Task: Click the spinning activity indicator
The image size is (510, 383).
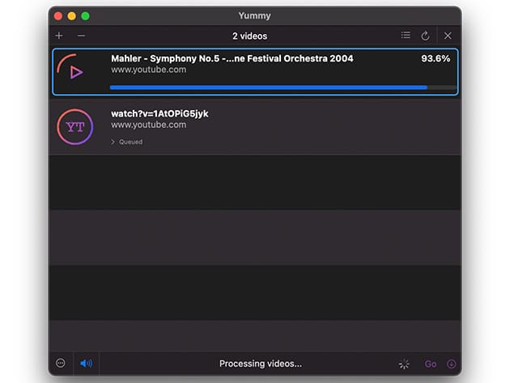Action: (x=405, y=364)
